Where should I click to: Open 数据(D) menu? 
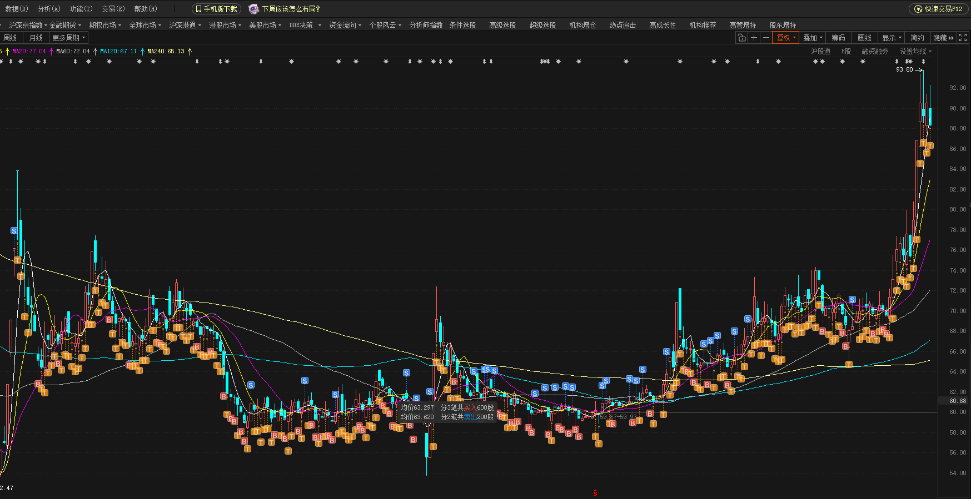pos(16,9)
